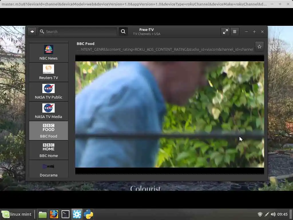Image resolution: width=293 pixels, height=220 pixels.
Task: Maximize the Free-TV window with plus button
Action: point(254,32)
